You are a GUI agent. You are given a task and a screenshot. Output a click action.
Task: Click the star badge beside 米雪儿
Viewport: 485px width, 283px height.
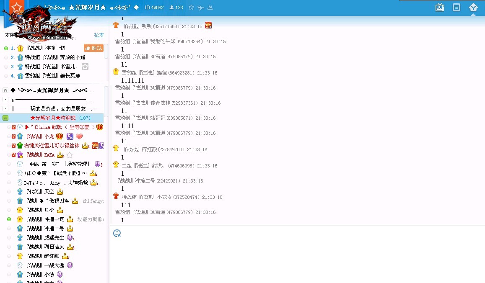[x=85, y=67]
